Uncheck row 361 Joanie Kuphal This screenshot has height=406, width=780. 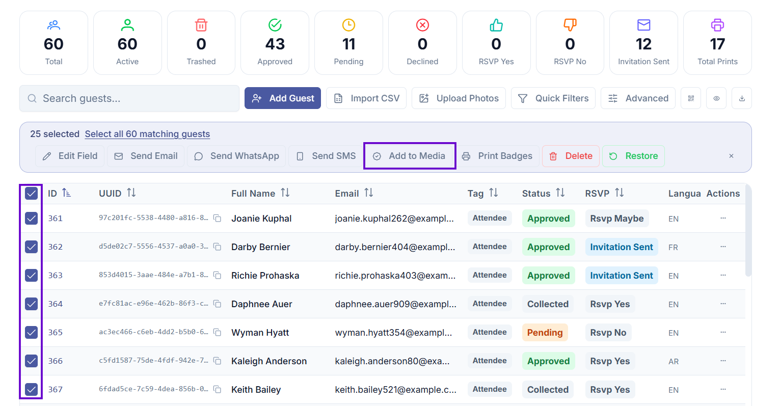[x=31, y=219]
